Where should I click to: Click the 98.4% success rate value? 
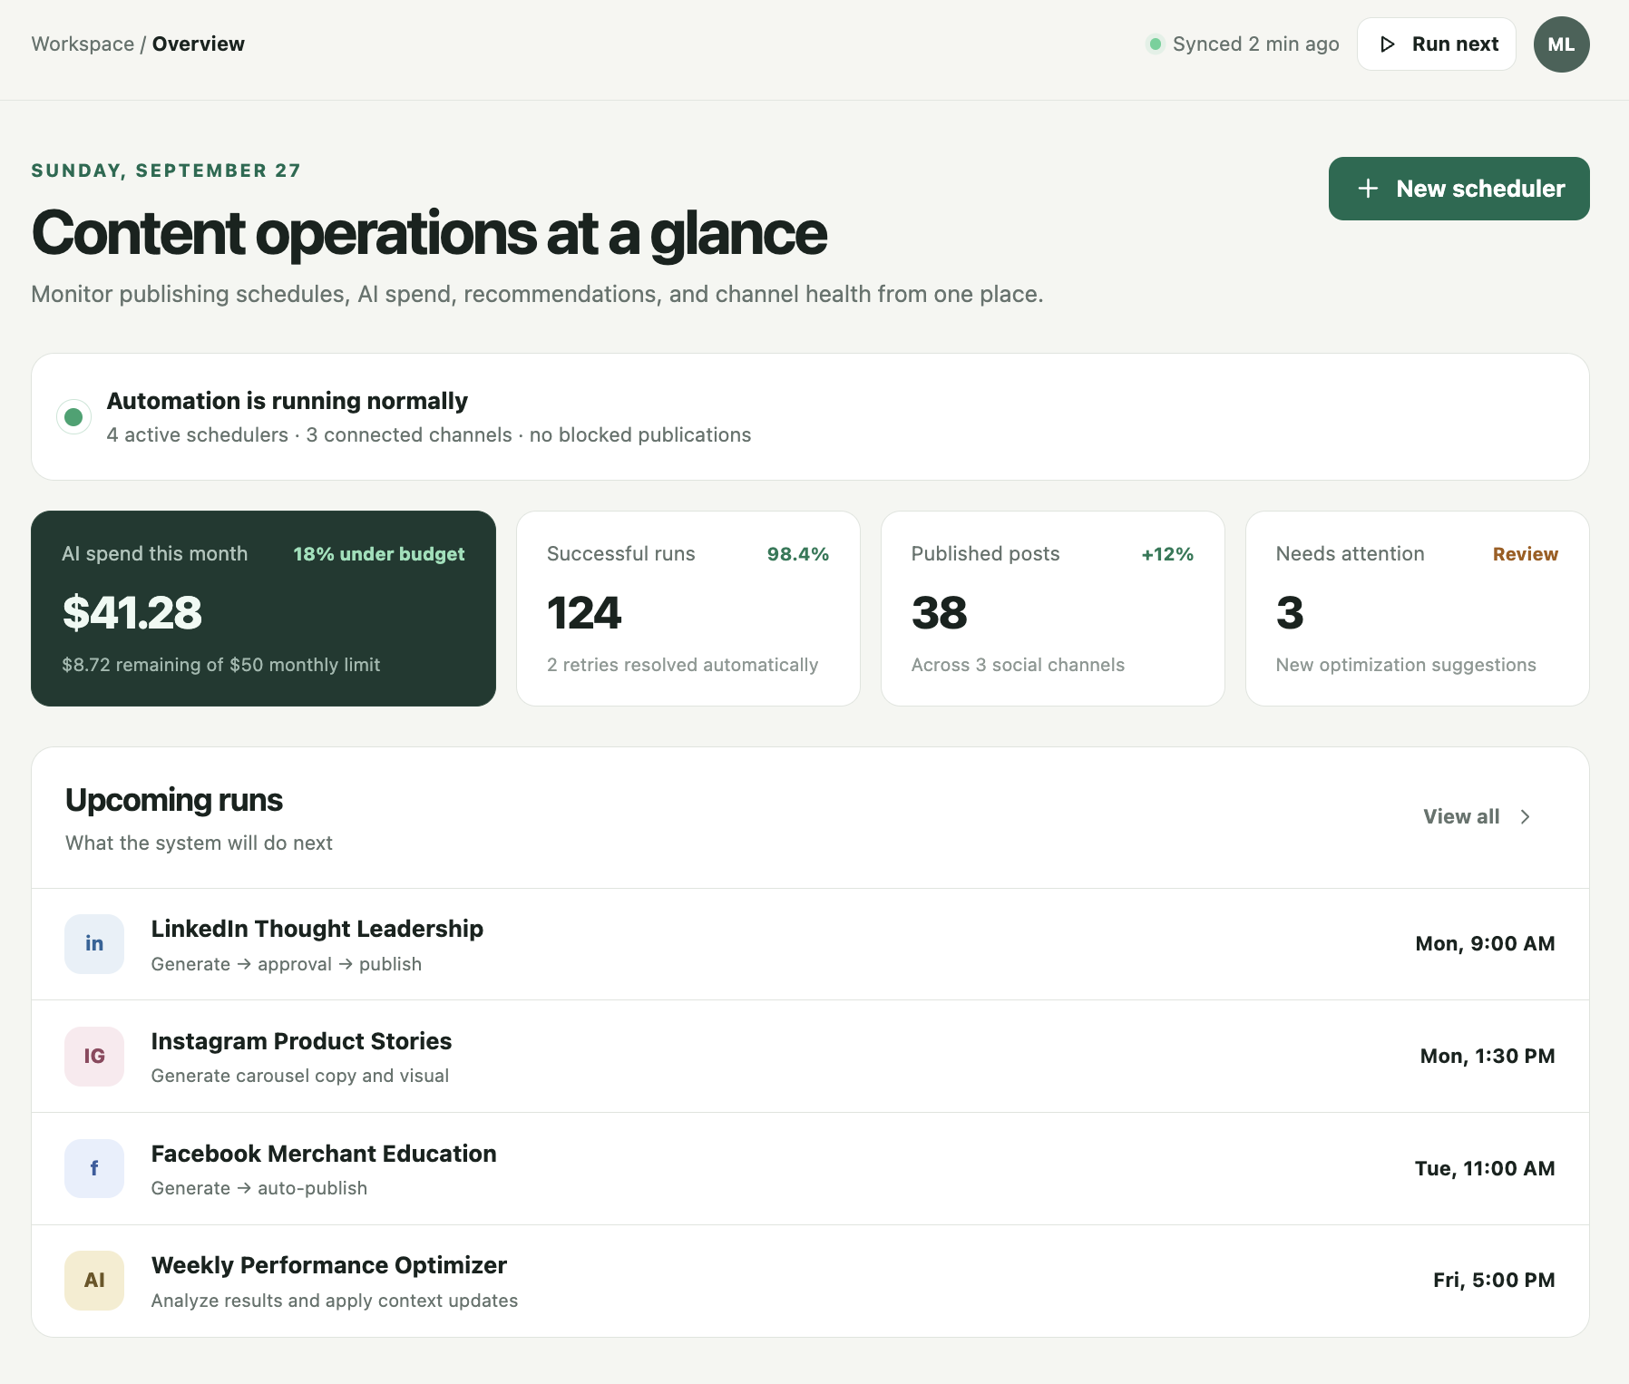[x=798, y=554]
